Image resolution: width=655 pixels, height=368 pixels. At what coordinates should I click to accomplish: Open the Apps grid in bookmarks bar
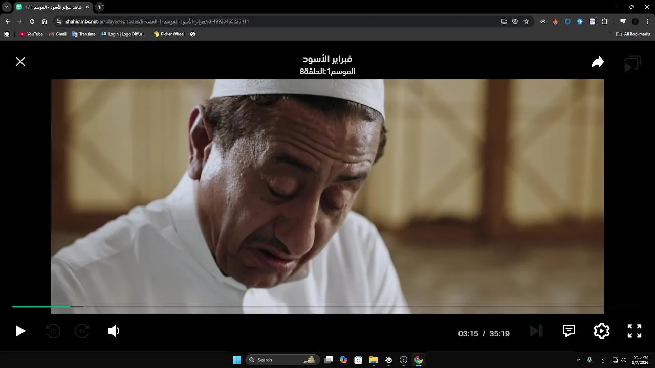[7, 34]
